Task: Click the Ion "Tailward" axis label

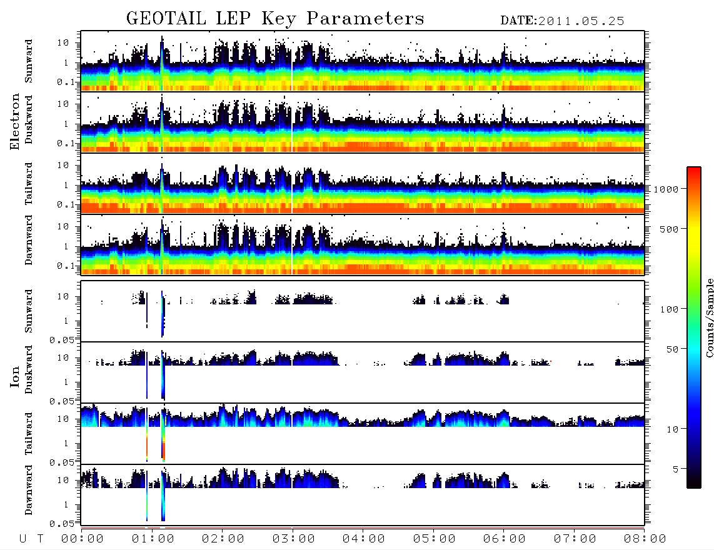Action: [x=29, y=434]
